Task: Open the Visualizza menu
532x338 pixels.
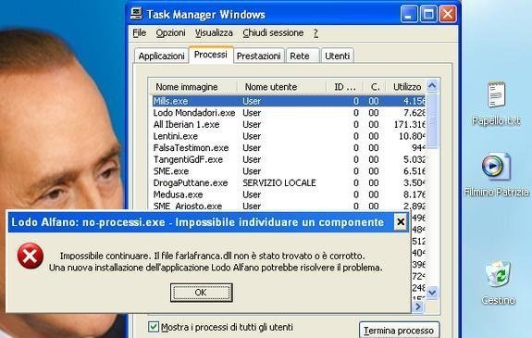Action: (x=214, y=33)
